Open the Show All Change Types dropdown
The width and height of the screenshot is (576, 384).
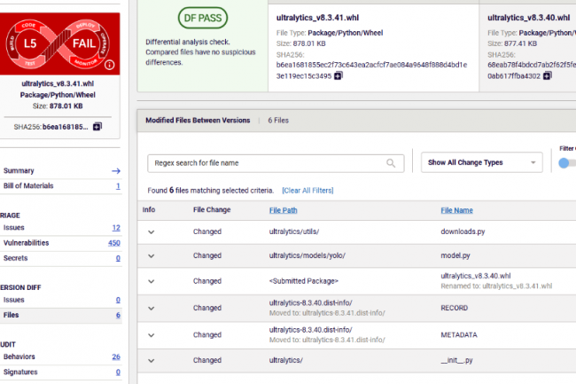pos(483,163)
